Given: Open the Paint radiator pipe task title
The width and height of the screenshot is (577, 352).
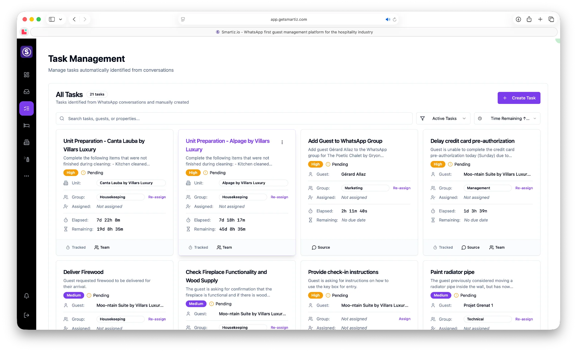Looking at the screenshot, I should tap(452, 272).
